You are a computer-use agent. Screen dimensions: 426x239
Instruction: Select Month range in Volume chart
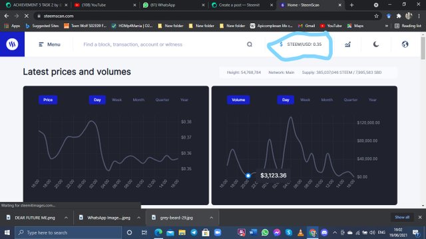(x=327, y=100)
